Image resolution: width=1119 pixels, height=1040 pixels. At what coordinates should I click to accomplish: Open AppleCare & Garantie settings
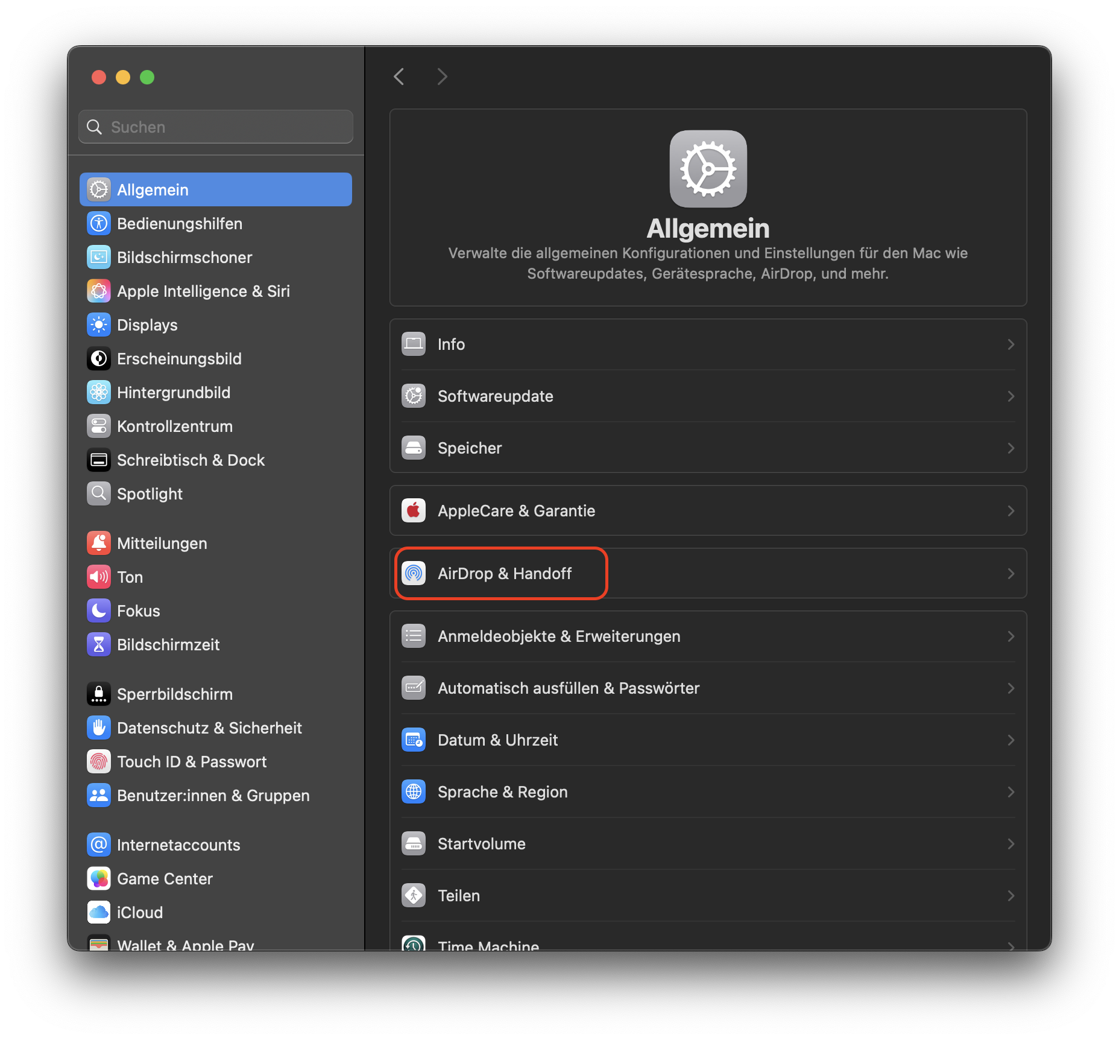coord(516,510)
